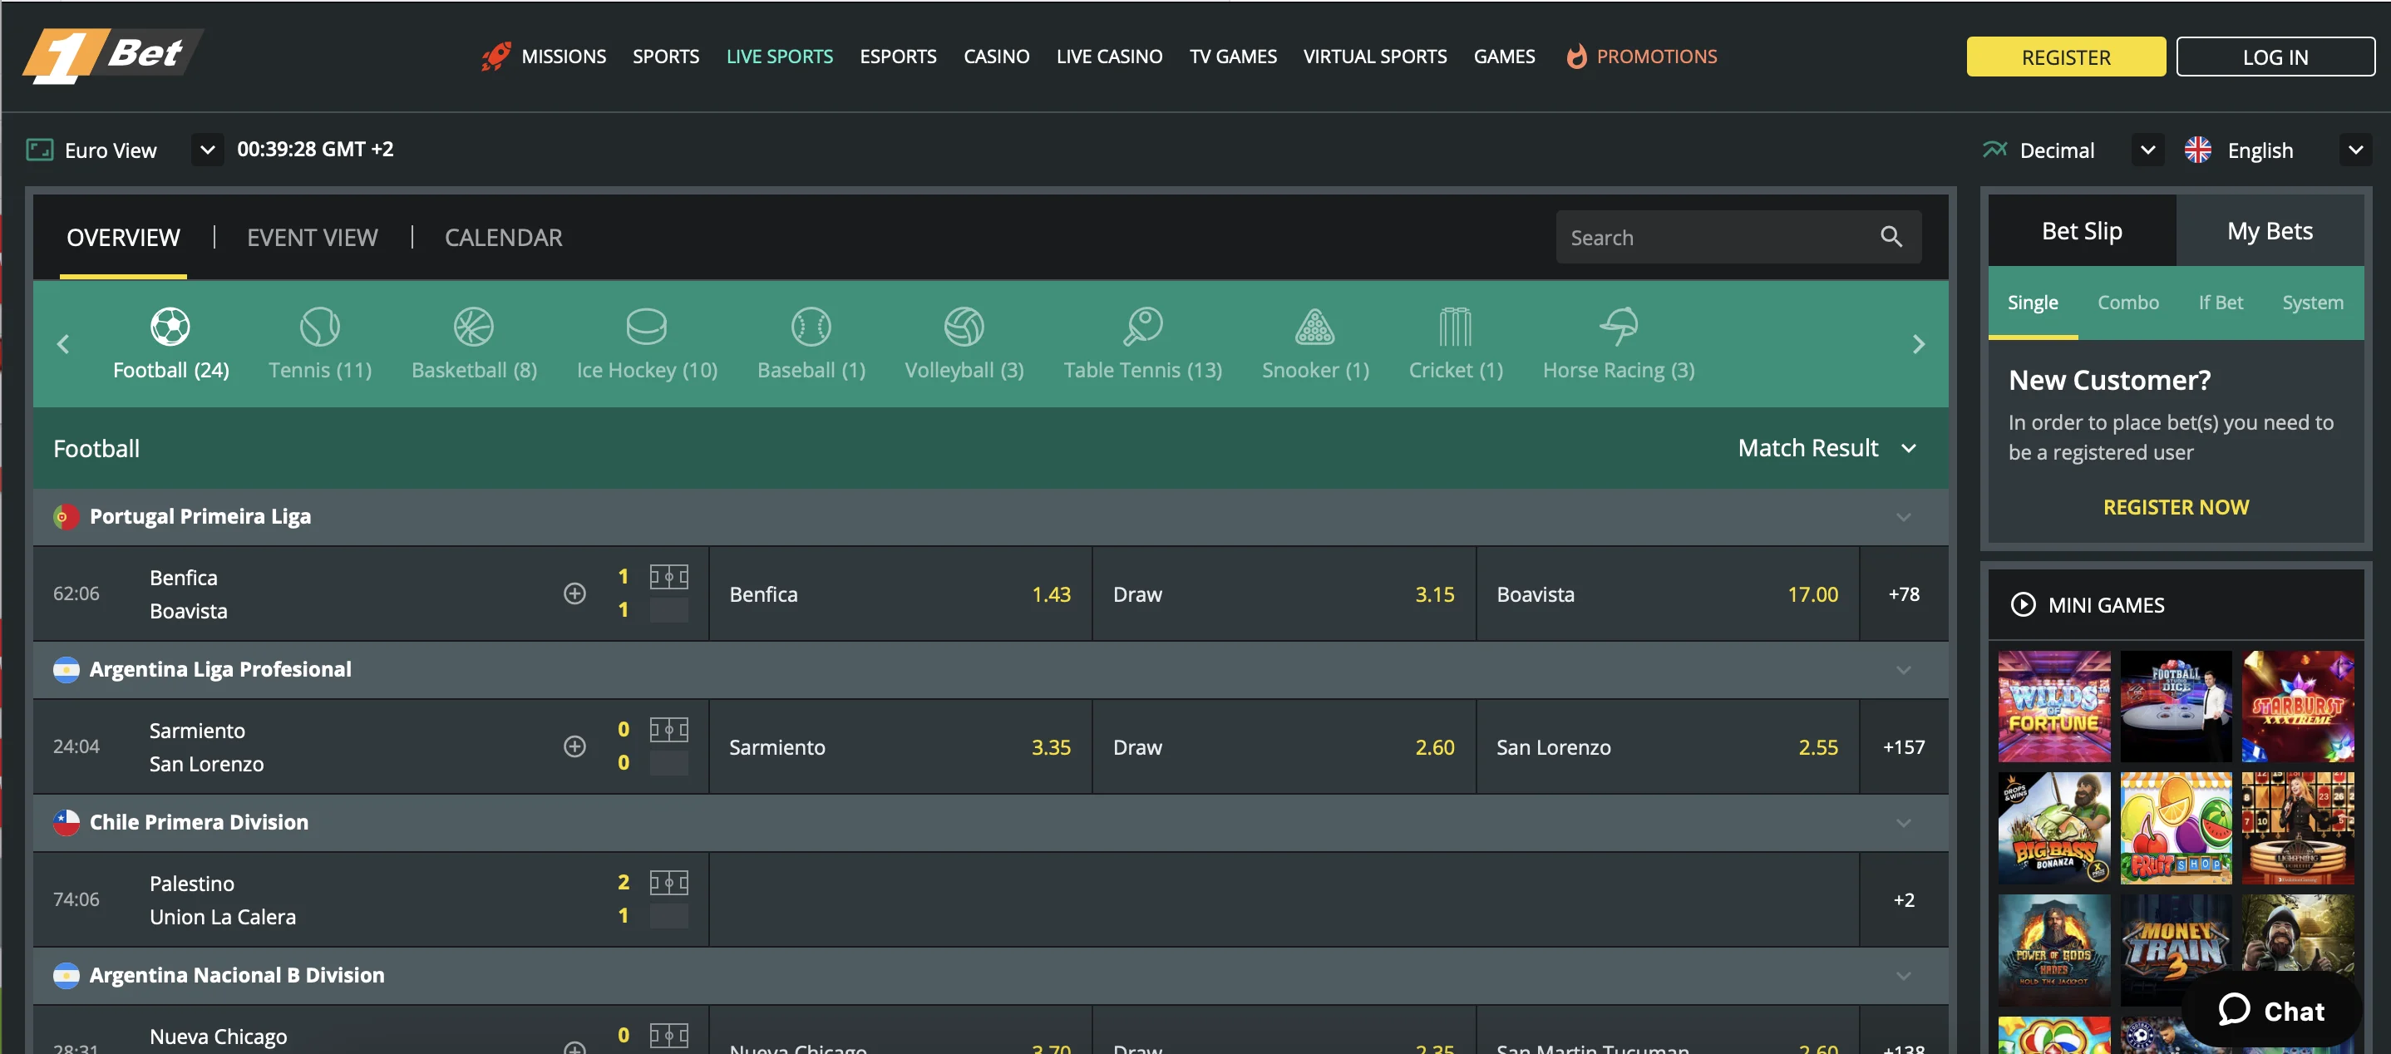Open Benfica match pitch tracker icon

(x=668, y=577)
